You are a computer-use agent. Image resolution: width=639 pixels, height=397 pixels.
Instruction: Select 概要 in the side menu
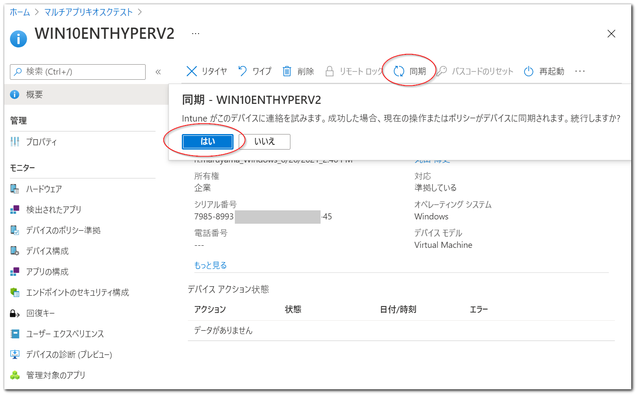tap(86, 94)
